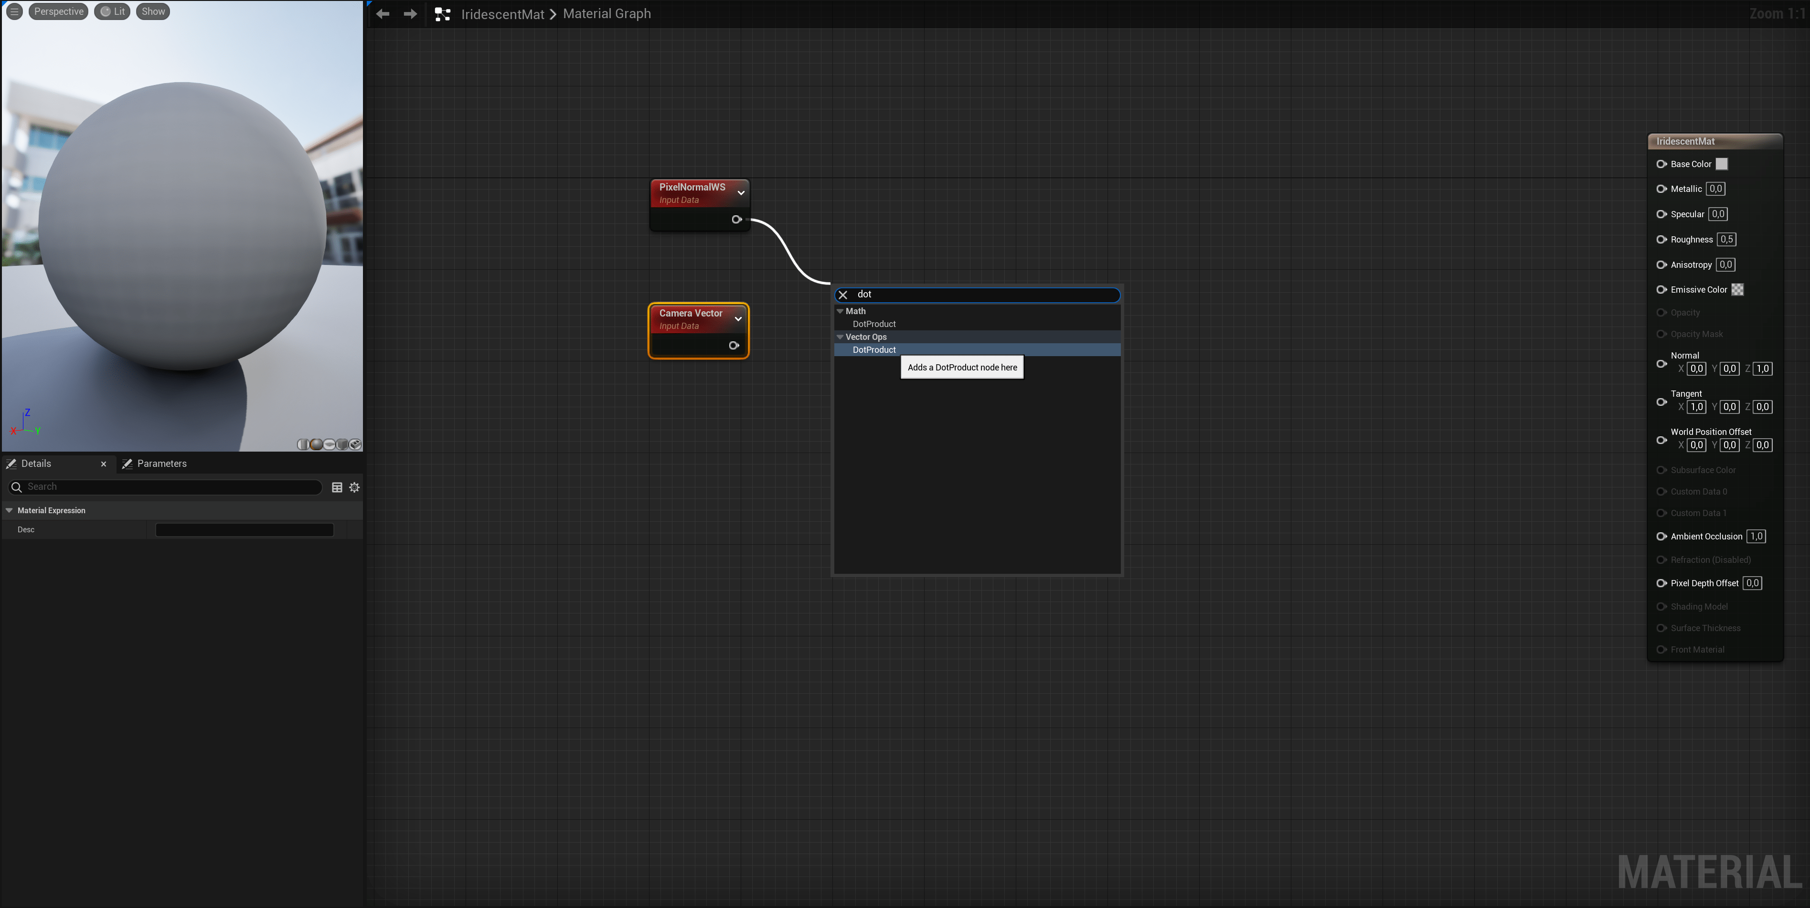Viewport: 1810px width, 908px height.
Task: Use custom mesh for preview
Action: coord(355,444)
